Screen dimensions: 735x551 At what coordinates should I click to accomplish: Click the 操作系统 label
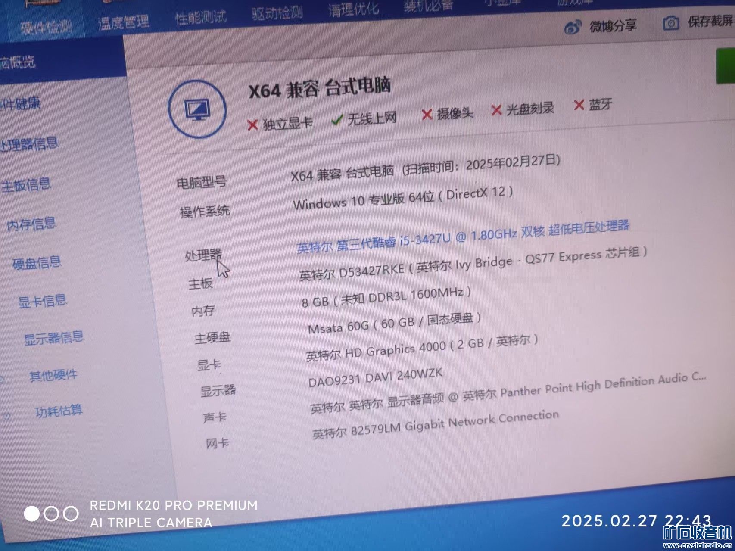[x=205, y=212]
